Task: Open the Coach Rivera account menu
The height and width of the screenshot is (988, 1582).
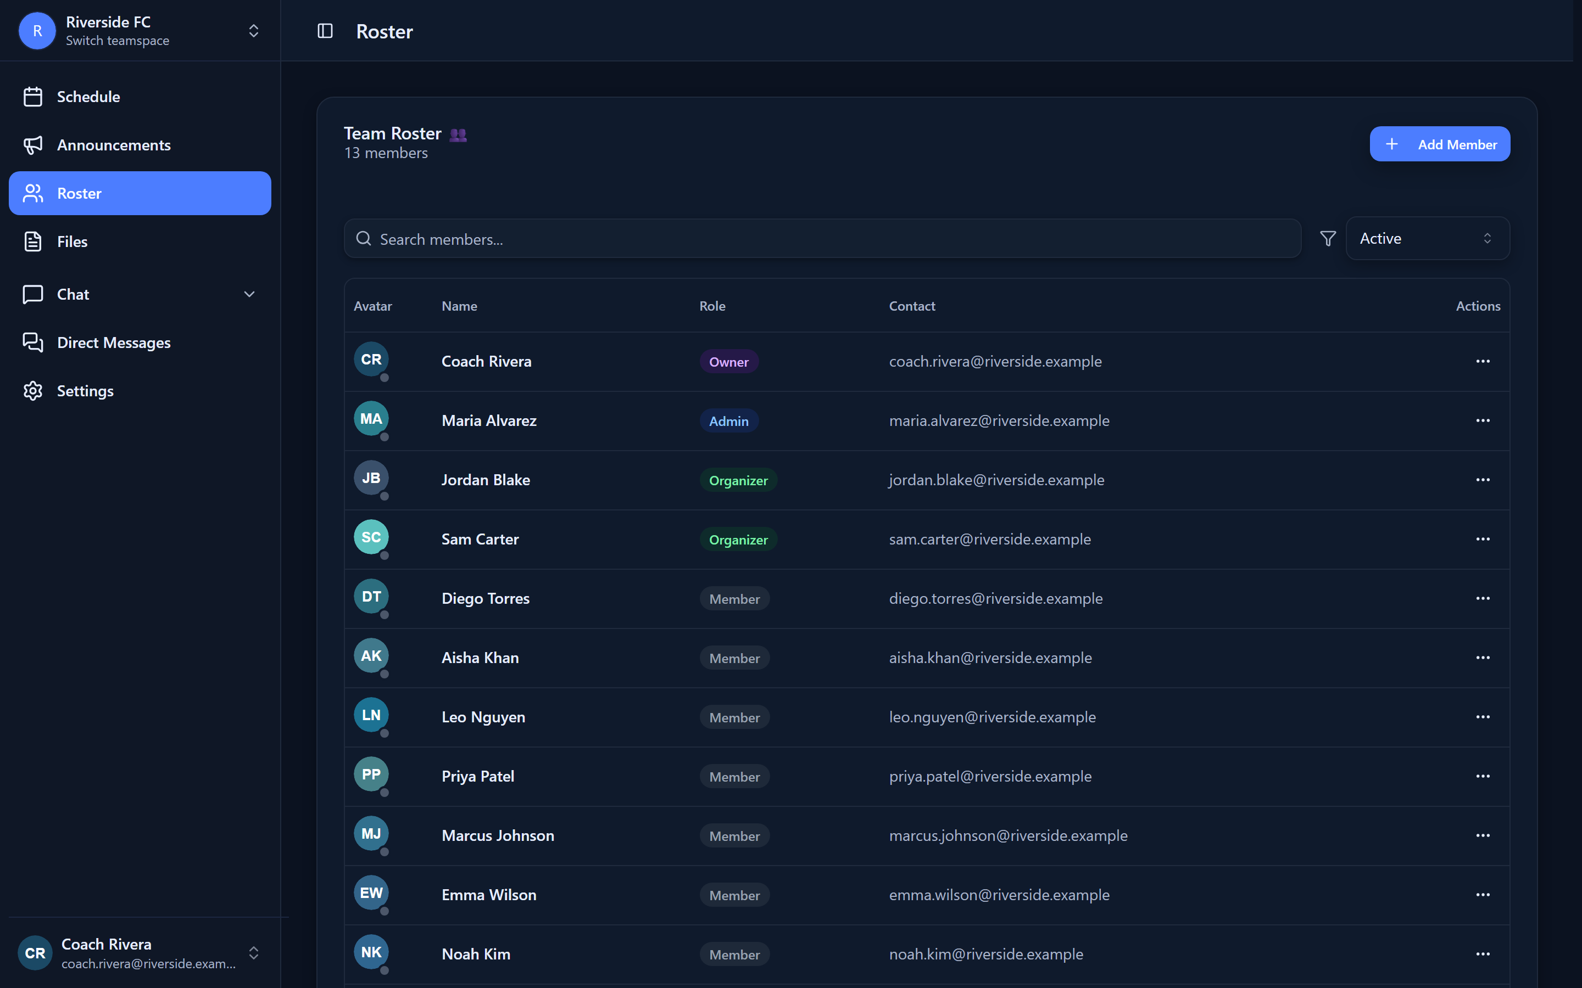Action: 140,953
